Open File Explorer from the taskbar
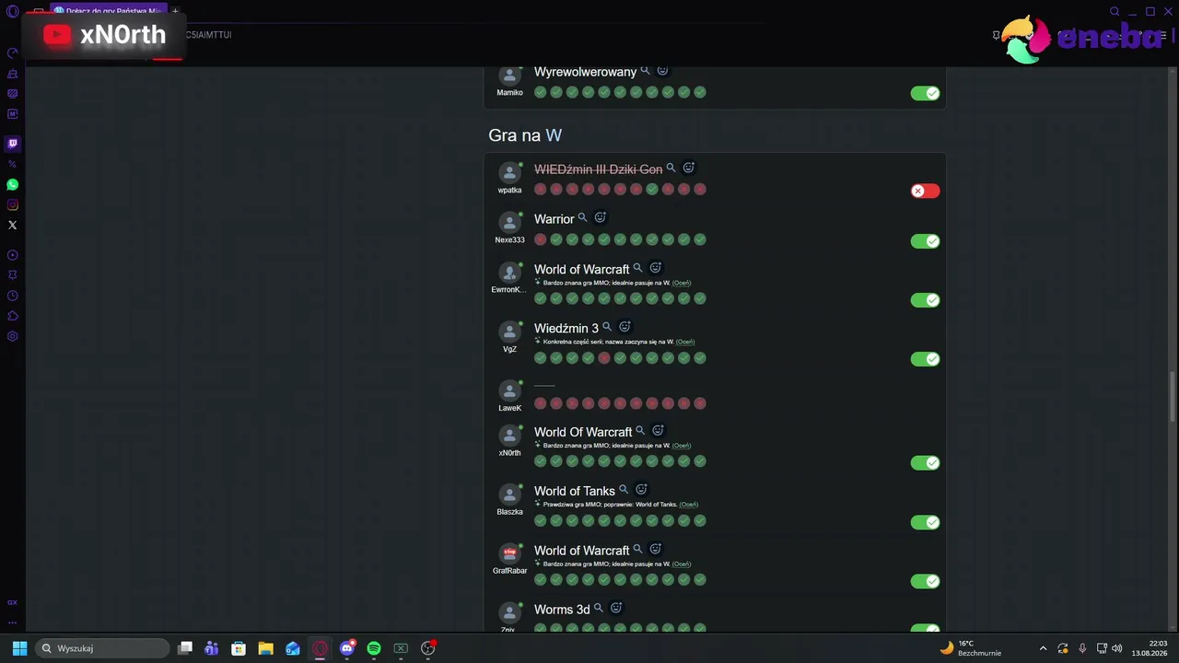 point(265,648)
